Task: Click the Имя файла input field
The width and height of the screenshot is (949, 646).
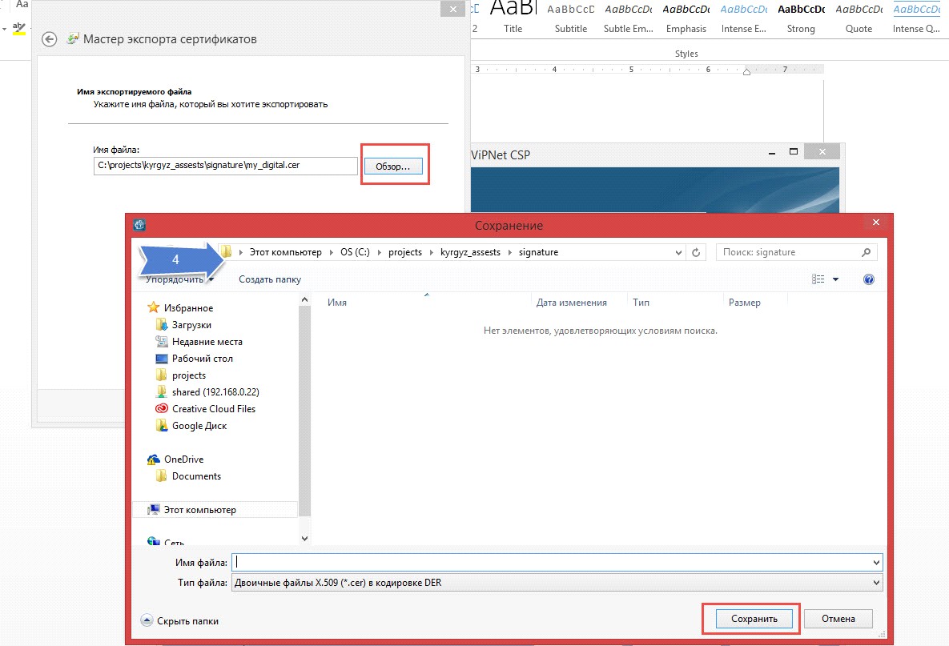Action: [557, 563]
